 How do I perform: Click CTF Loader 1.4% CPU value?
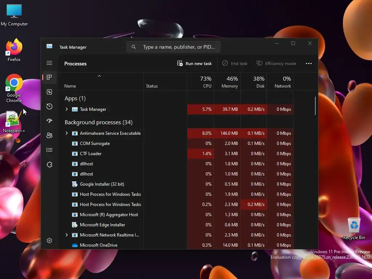tap(207, 154)
